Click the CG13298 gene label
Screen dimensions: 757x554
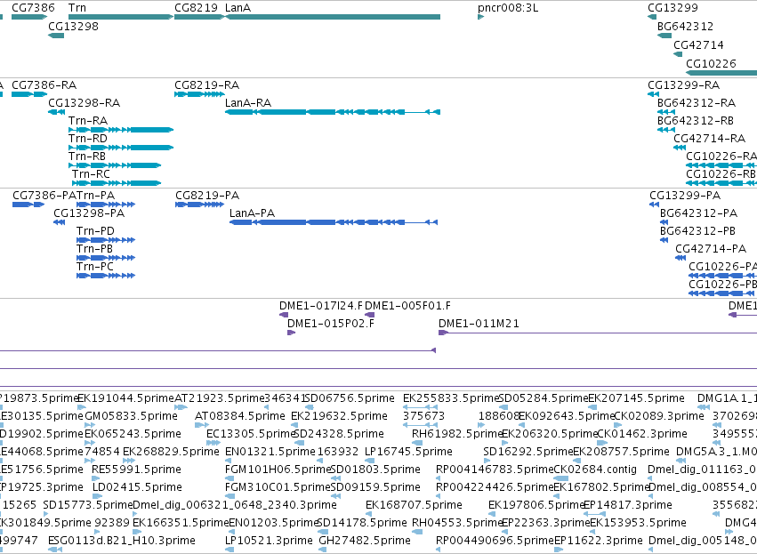tap(73, 26)
